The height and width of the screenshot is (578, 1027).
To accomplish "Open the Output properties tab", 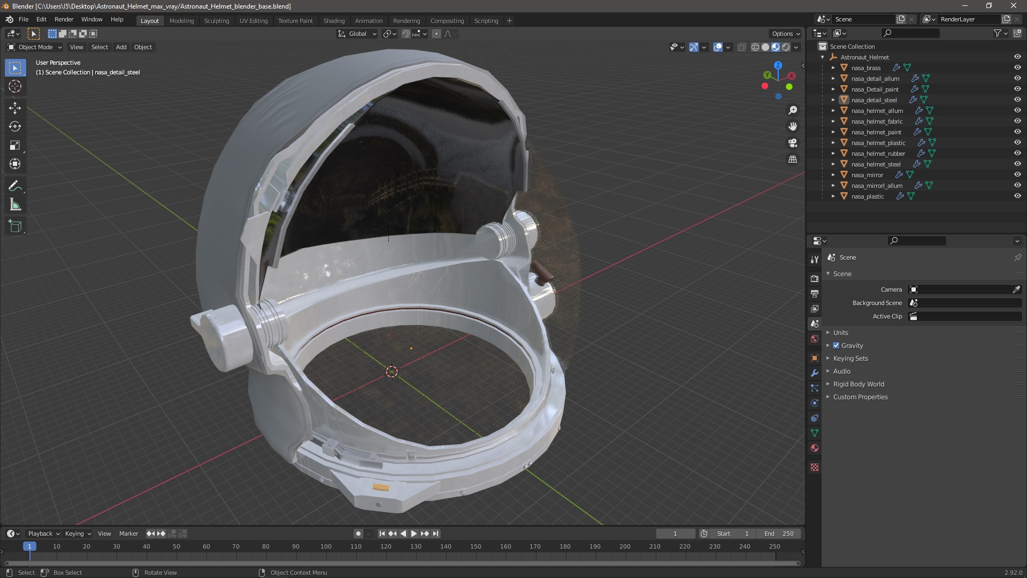I will click(815, 293).
